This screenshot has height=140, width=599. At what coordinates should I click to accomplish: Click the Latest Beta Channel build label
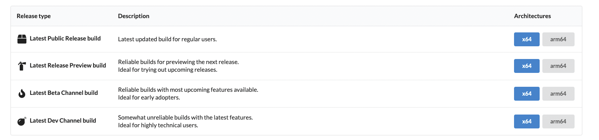click(64, 93)
